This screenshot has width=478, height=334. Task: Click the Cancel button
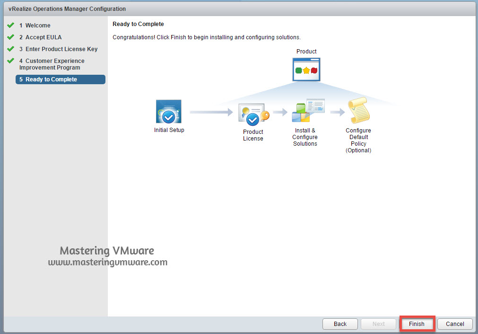455,324
